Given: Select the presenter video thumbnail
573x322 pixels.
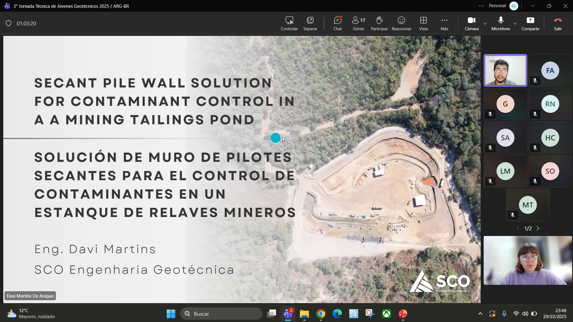Looking at the screenshot, I should (x=505, y=70).
